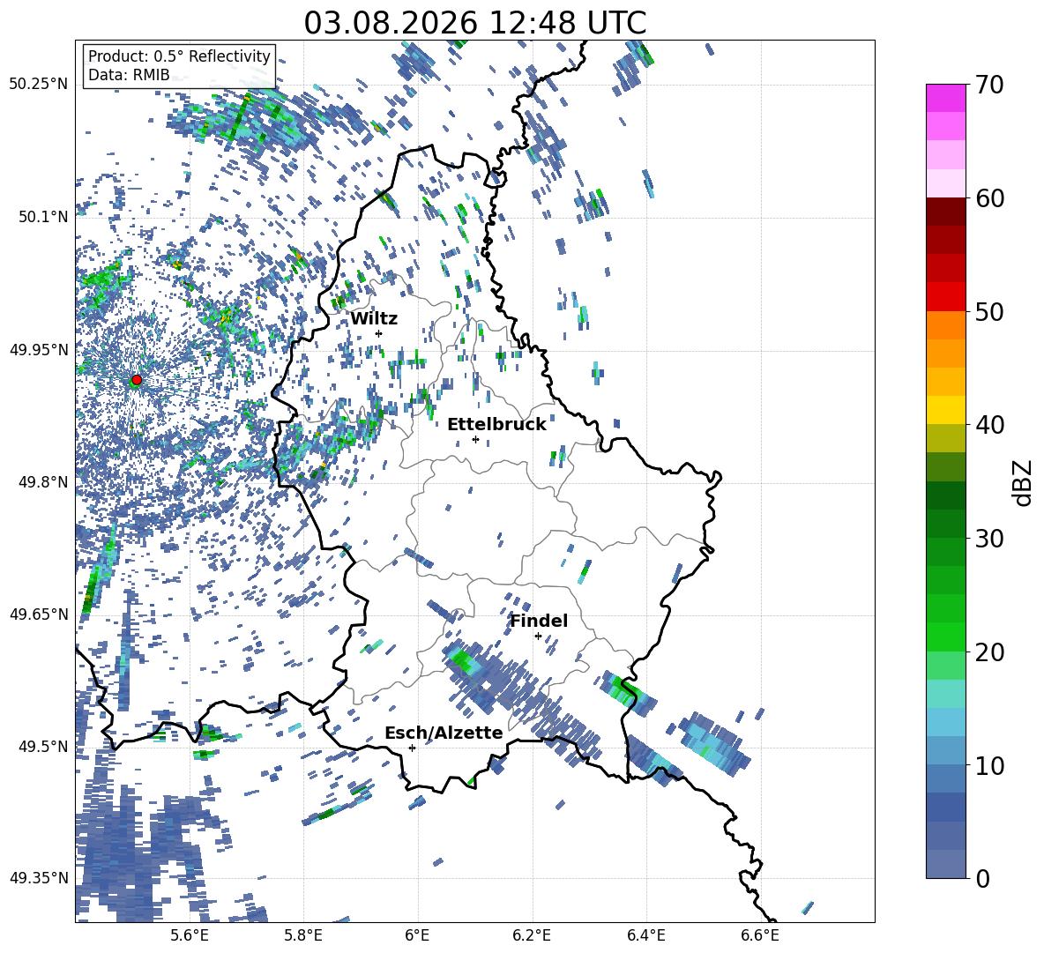Image resolution: width=1044 pixels, height=953 pixels.
Task: Pick the yellow 40 dBZ colorbar band
Action: [945, 410]
